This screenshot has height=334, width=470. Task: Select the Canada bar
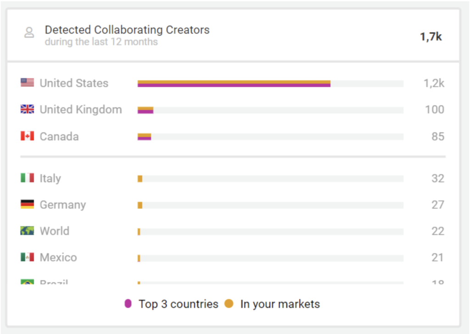145,136
